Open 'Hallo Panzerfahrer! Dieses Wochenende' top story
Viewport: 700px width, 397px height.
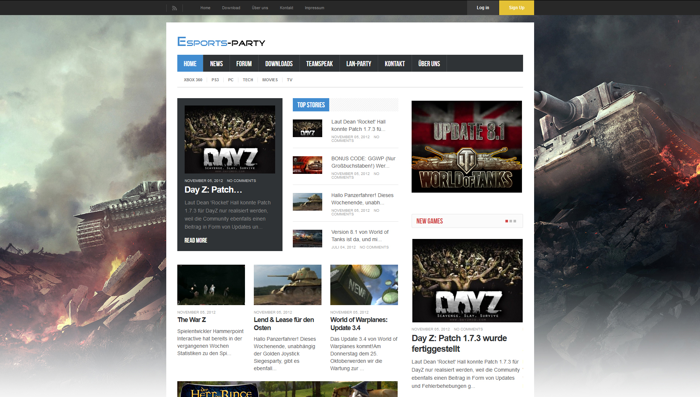click(x=362, y=199)
